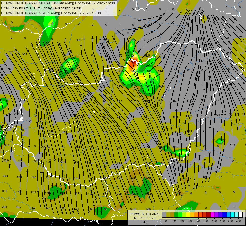Click the bright green legend swatch
The image size is (246, 226).
180,215
